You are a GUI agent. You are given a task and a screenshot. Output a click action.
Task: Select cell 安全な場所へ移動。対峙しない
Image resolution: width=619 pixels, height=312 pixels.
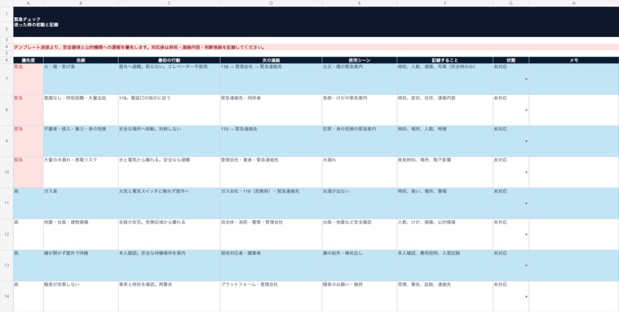pos(169,141)
